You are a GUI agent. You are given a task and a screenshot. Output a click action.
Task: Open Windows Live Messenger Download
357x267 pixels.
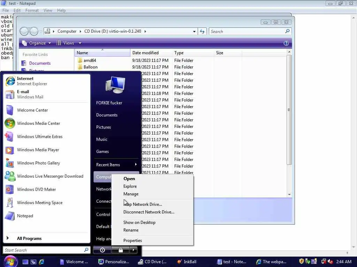click(x=46, y=176)
